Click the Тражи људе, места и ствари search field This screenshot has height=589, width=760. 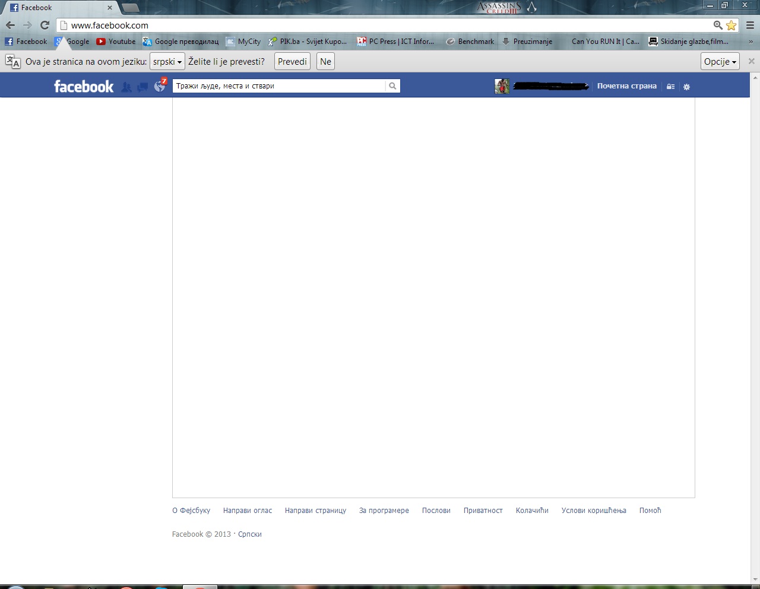tap(279, 86)
